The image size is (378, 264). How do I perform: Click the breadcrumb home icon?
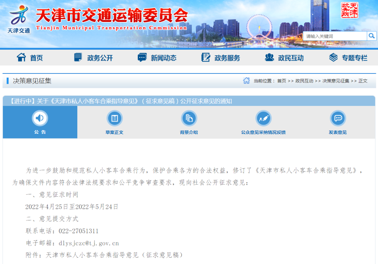click(246, 80)
